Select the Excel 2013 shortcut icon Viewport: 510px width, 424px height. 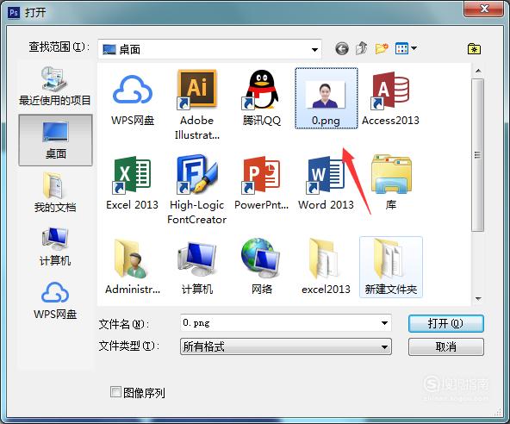(x=132, y=174)
